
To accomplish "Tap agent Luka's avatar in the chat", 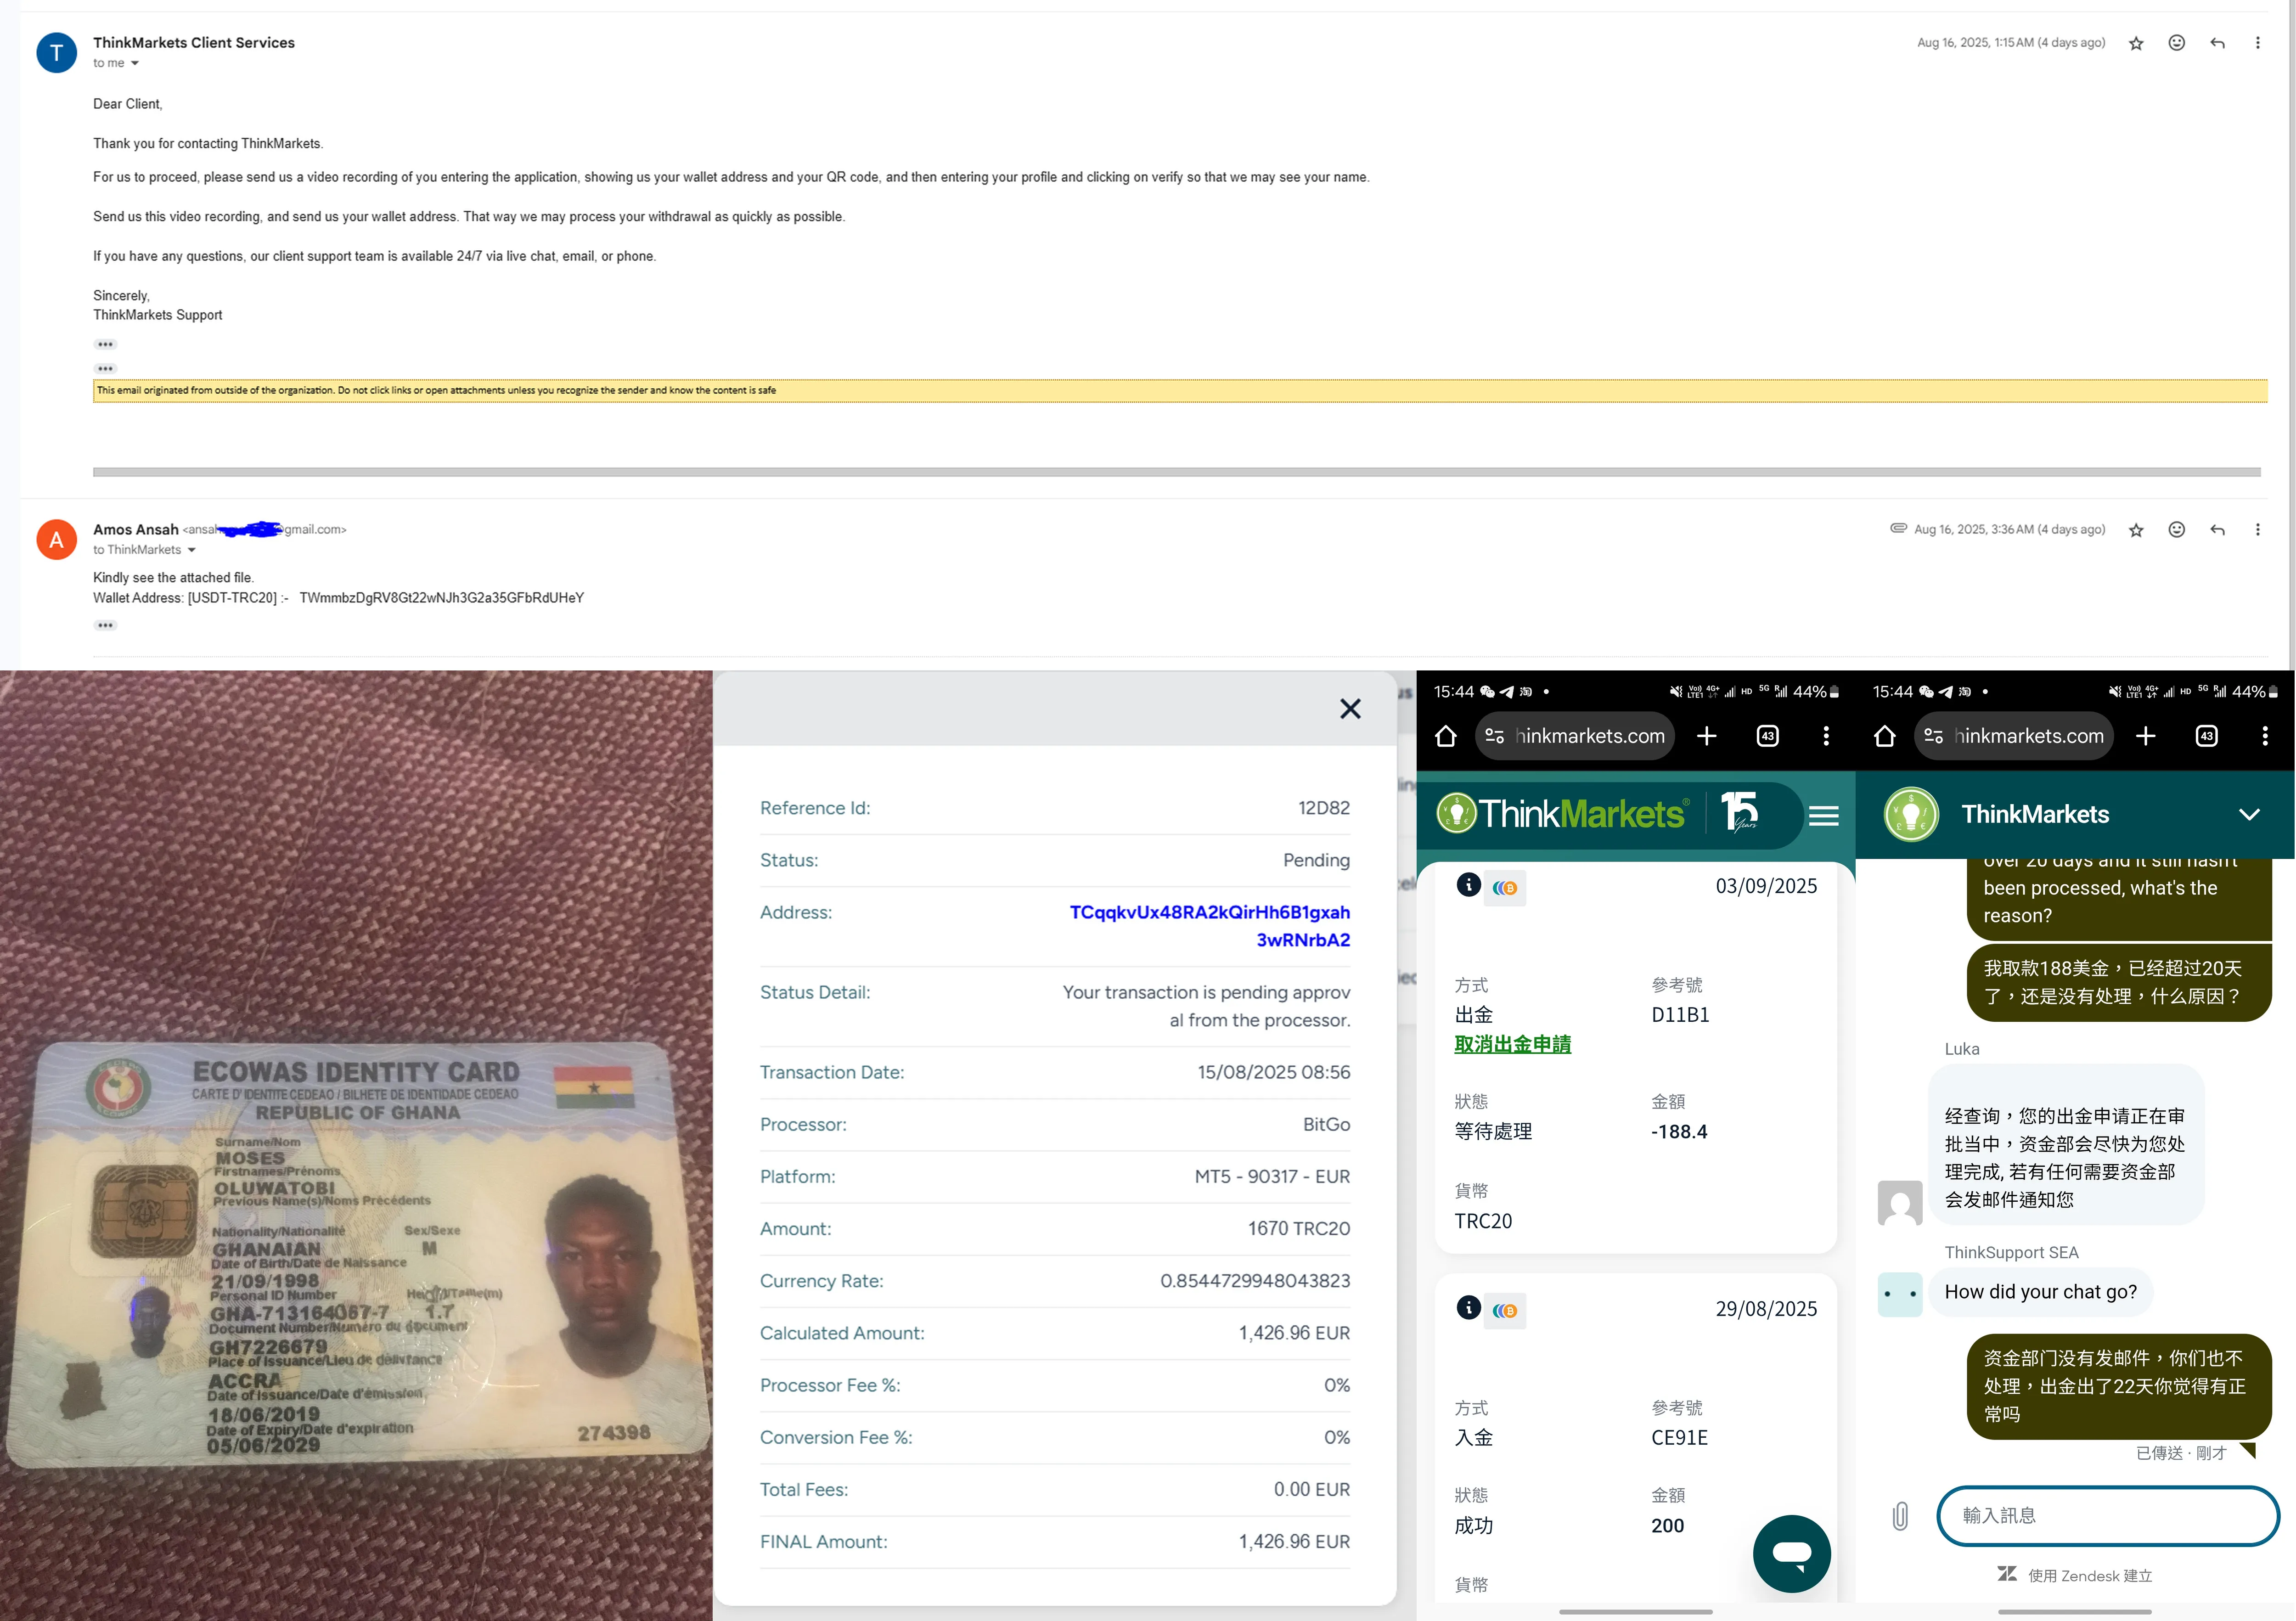I will tap(1900, 1202).
